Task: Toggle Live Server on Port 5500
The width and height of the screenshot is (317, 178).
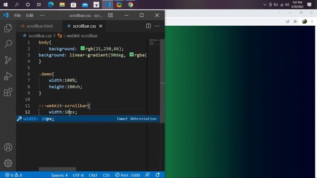Action: (127, 175)
